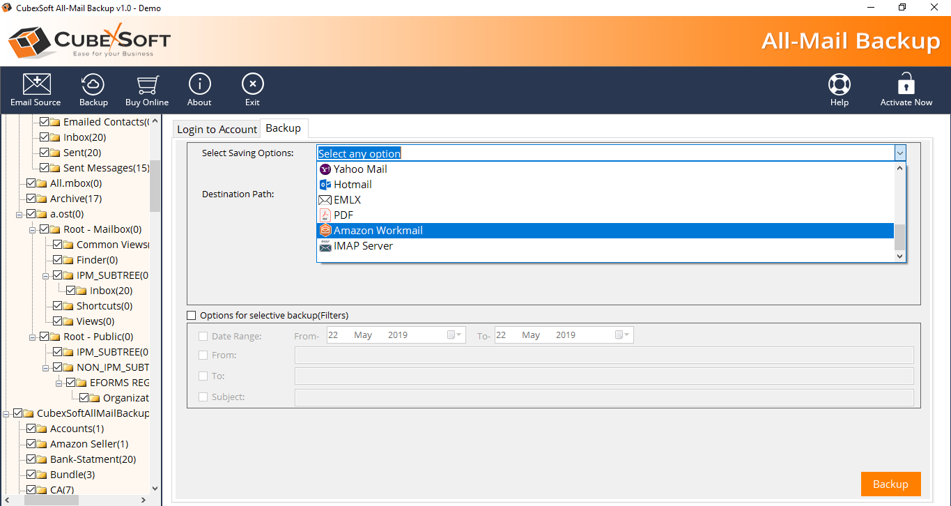This screenshot has height=506, width=951.
Task: Collapse the CubexSoftAllMailBackup tree node
Action: point(6,413)
